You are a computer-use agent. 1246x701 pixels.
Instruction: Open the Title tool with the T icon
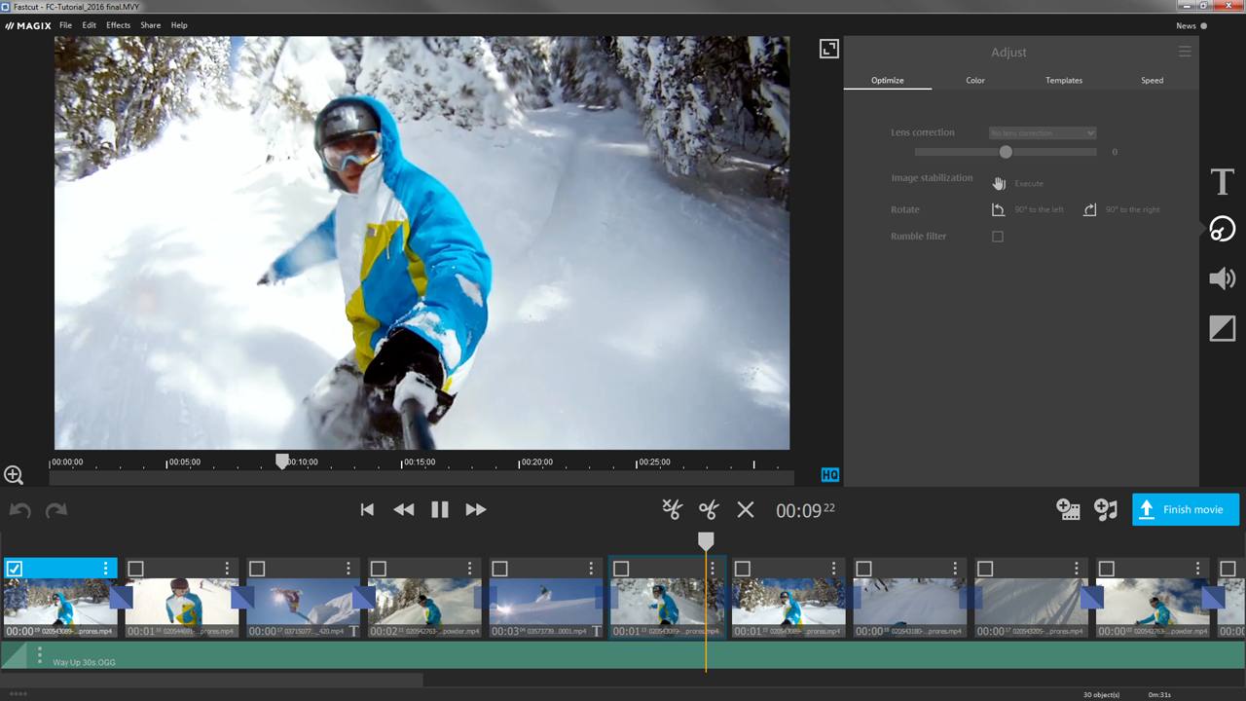click(1223, 181)
